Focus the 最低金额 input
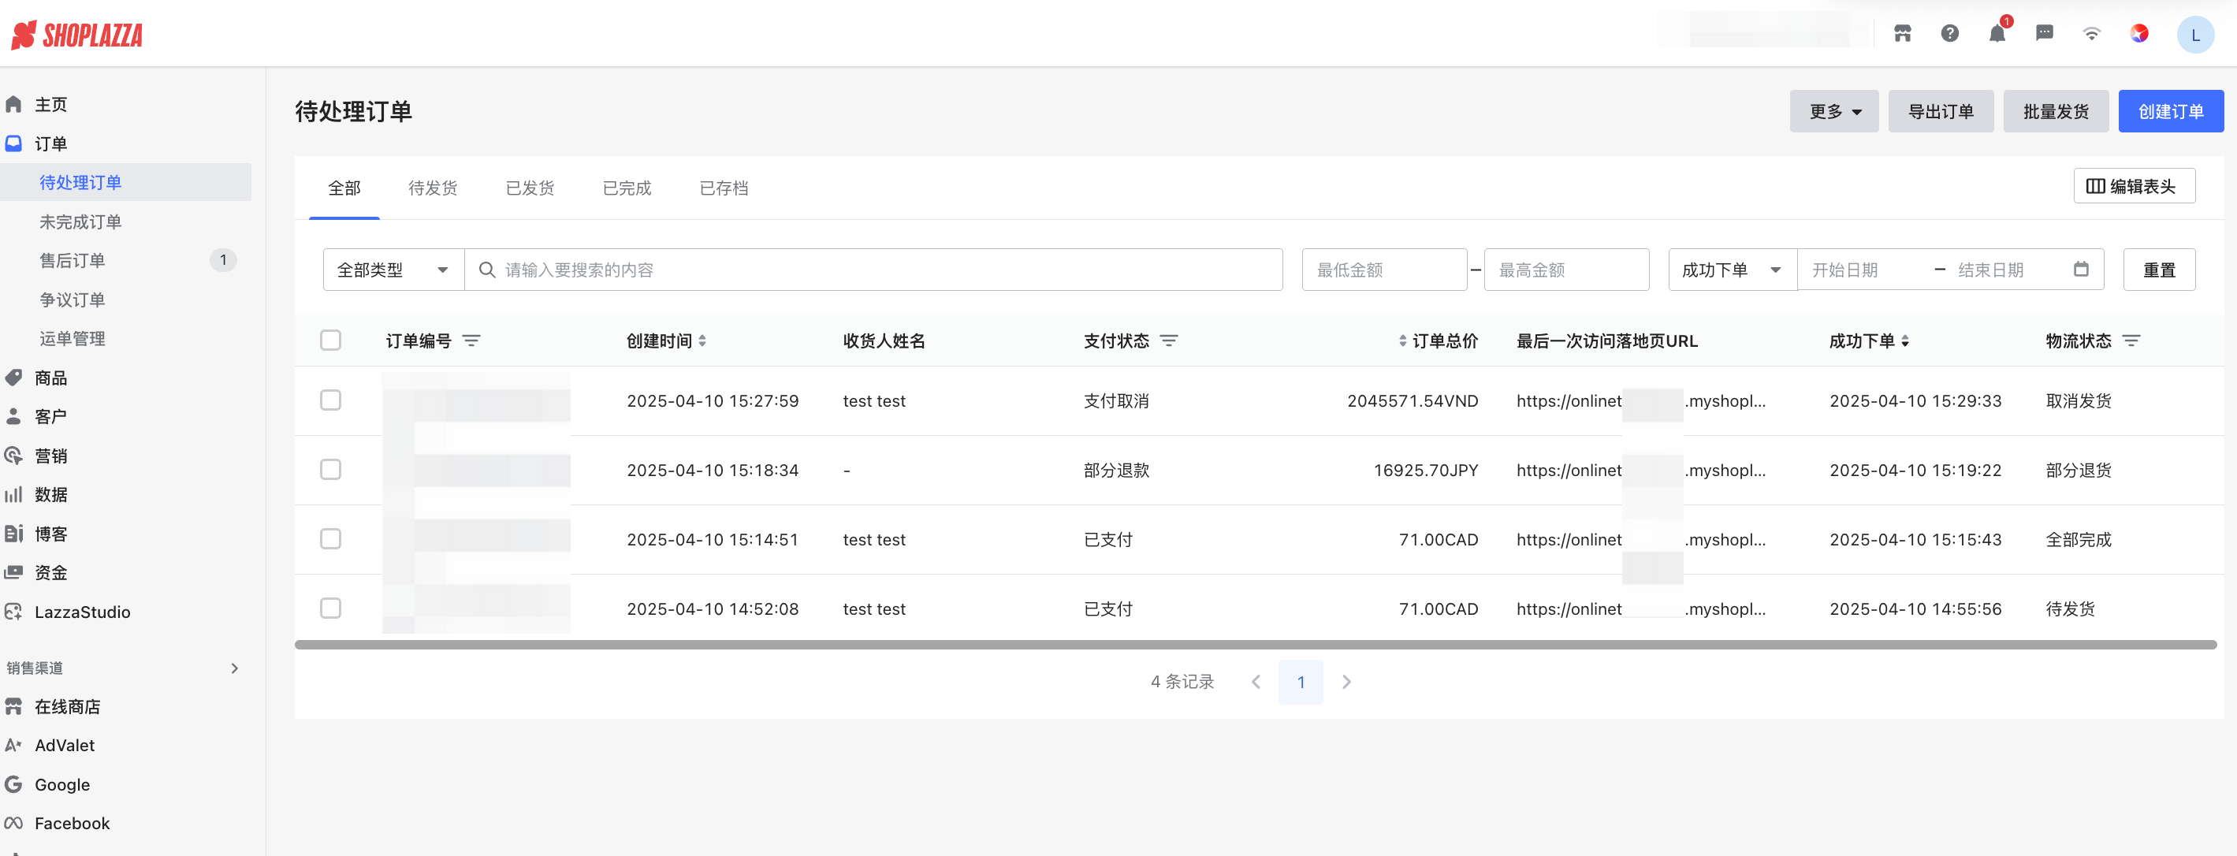Screen dimensions: 2237x856 (1384, 270)
